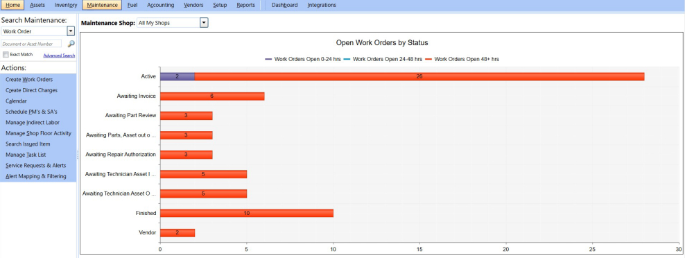The height and width of the screenshot is (258, 685).
Task: Click the Advanced Search link
Action: pyautogui.click(x=59, y=55)
